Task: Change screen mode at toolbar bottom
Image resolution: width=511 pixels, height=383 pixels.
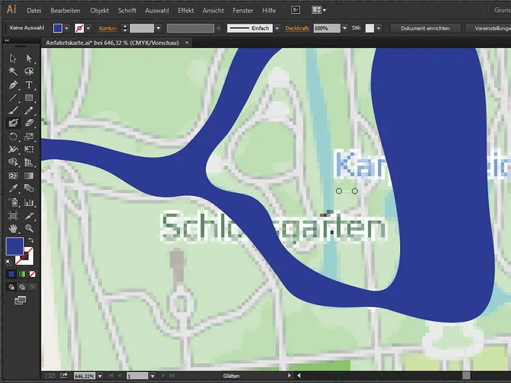Action: point(20,300)
